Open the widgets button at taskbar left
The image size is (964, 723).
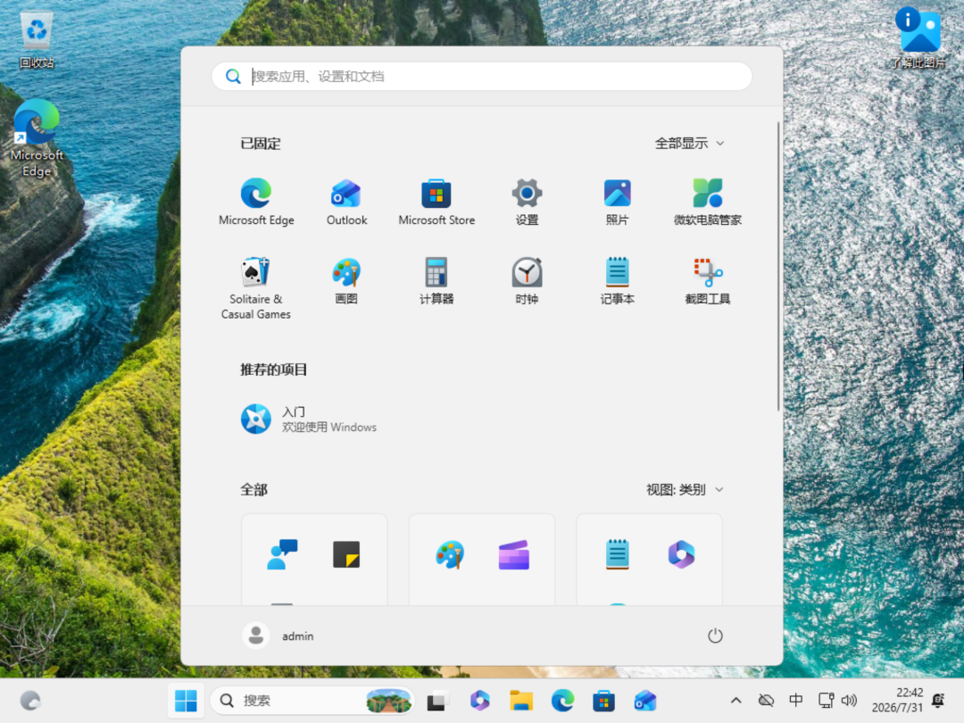30,701
